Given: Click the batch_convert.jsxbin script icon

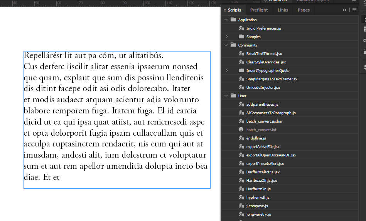Looking at the screenshot, I should point(241,121).
